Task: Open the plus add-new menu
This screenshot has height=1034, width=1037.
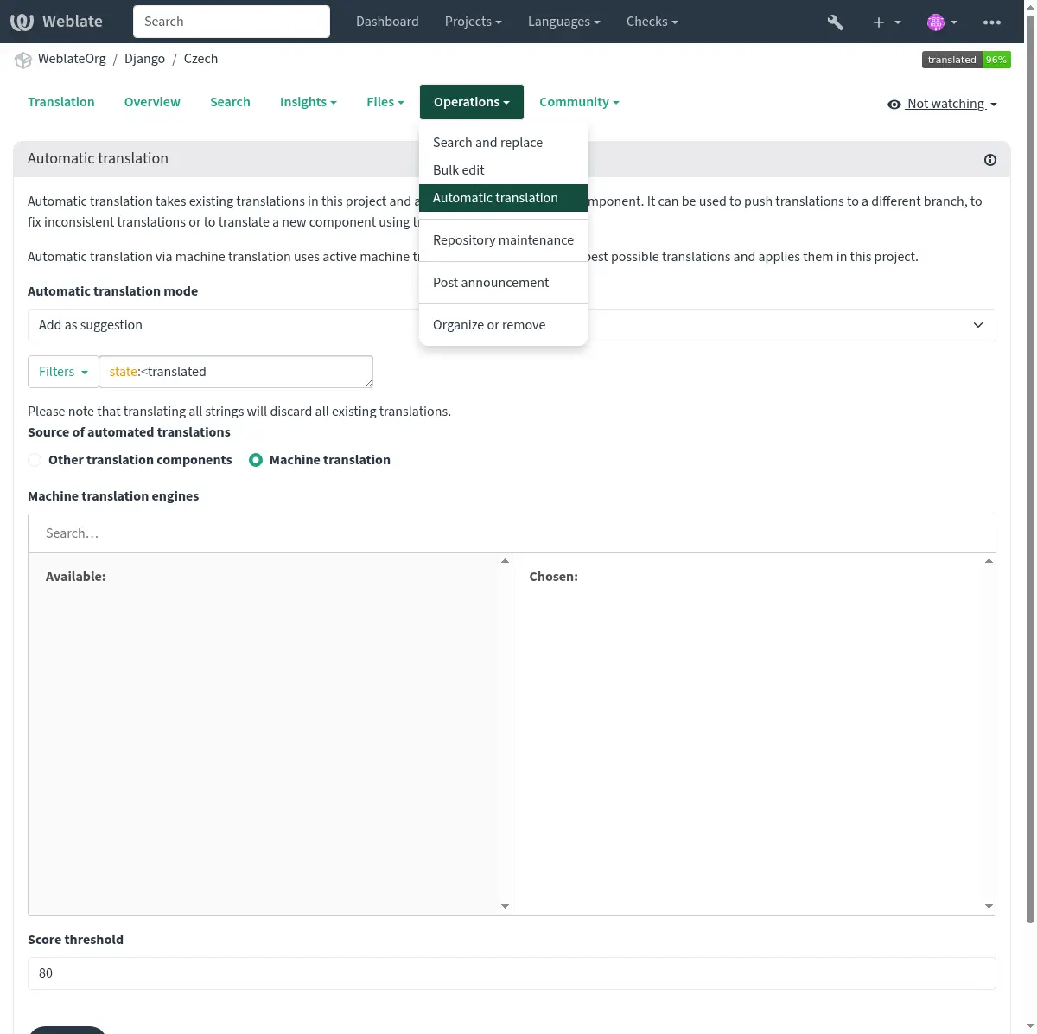Action: tap(886, 22)
